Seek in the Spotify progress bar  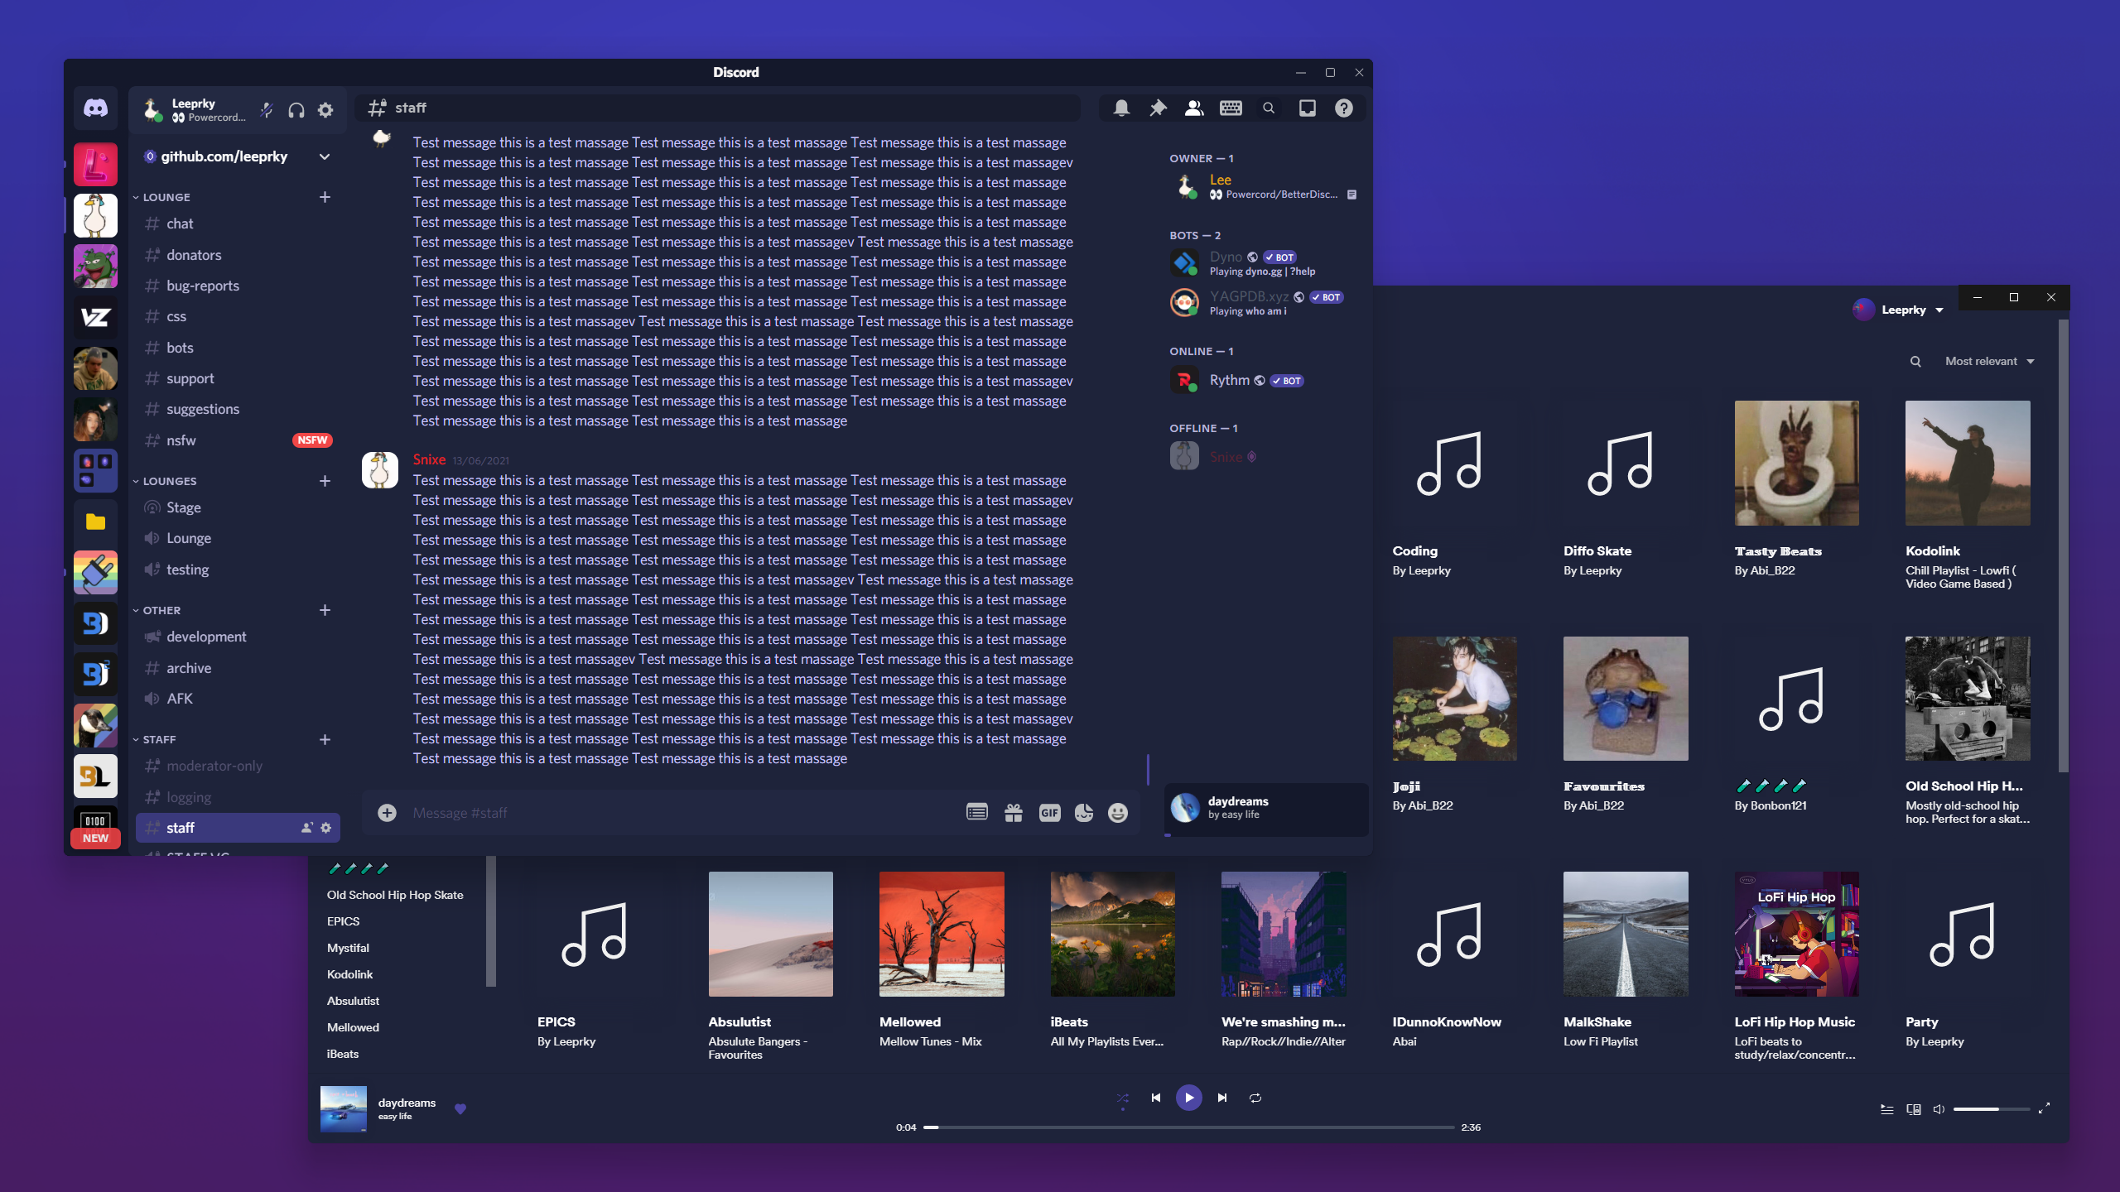click(1189, 1127)
